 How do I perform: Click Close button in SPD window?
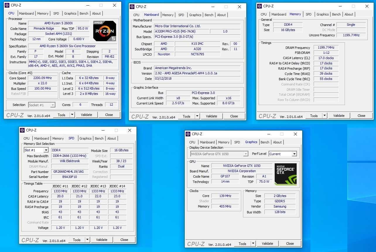pos(124,240)
